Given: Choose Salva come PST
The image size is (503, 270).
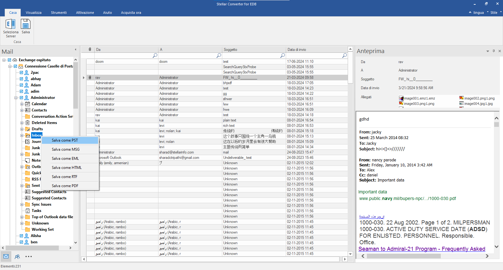Looking at the screenshot, I should tap(70, 140).
